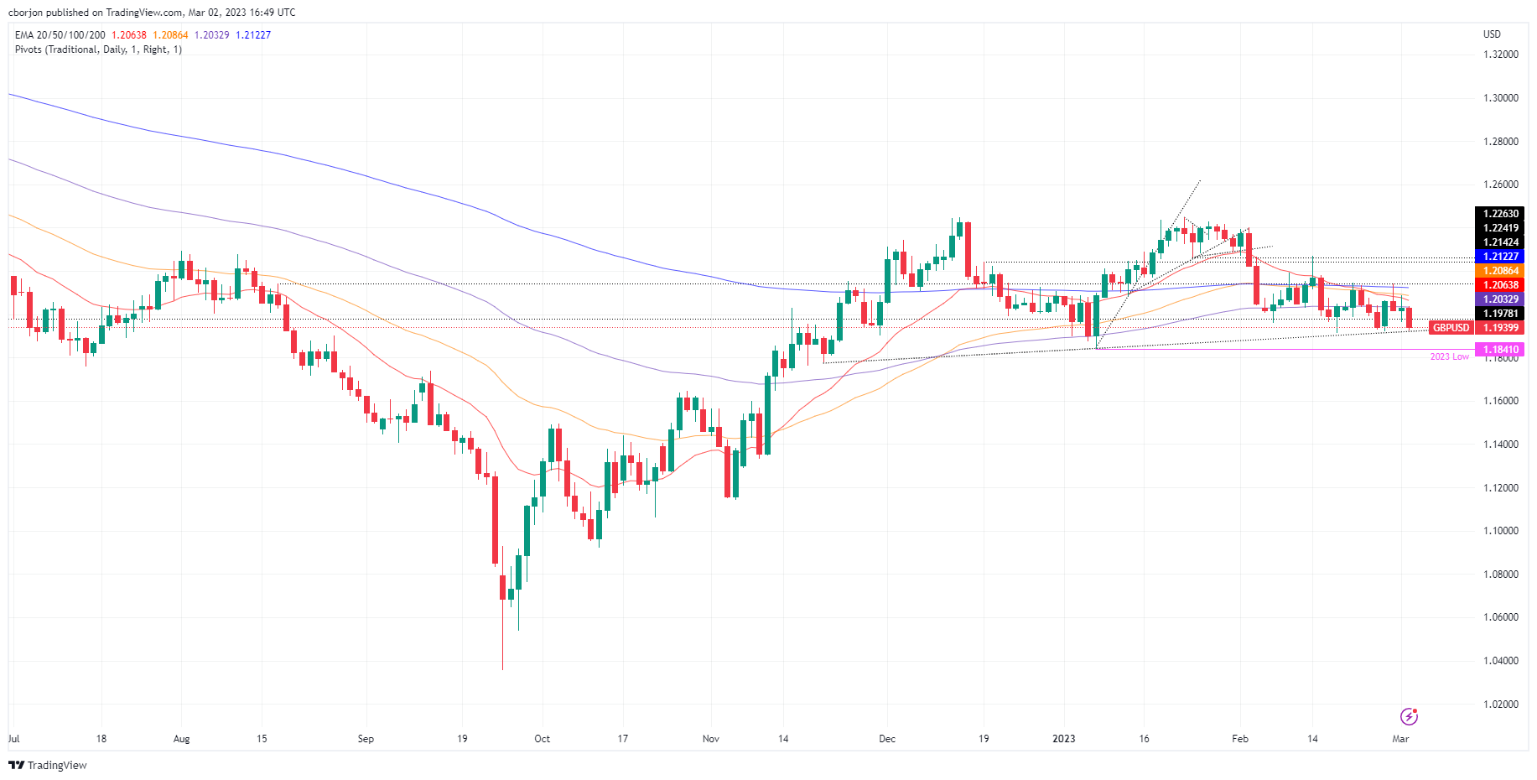Click the purple lightning event icon
This screenshot has width=1537, height=780.
[x=1409, y=716]
